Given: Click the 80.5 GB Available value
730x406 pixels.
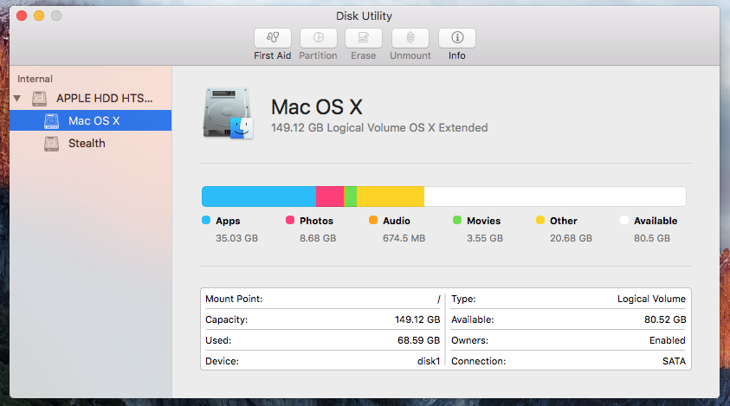Looking at the screenshot, I should click(x=652, y=238).
